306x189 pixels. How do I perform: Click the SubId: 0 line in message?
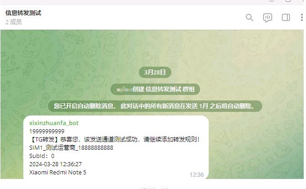coord(42,156)
